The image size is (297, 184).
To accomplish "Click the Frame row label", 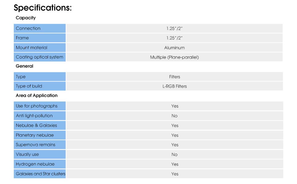I will tap(22, 38).
